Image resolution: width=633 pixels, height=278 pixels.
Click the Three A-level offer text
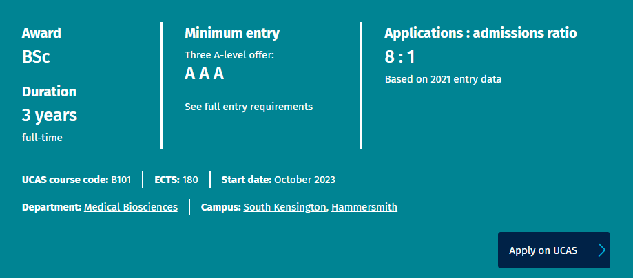229,55
